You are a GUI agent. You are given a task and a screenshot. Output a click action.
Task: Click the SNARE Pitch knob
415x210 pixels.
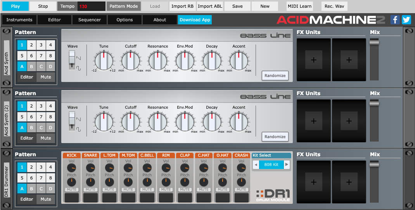click(x=90, y=181)
